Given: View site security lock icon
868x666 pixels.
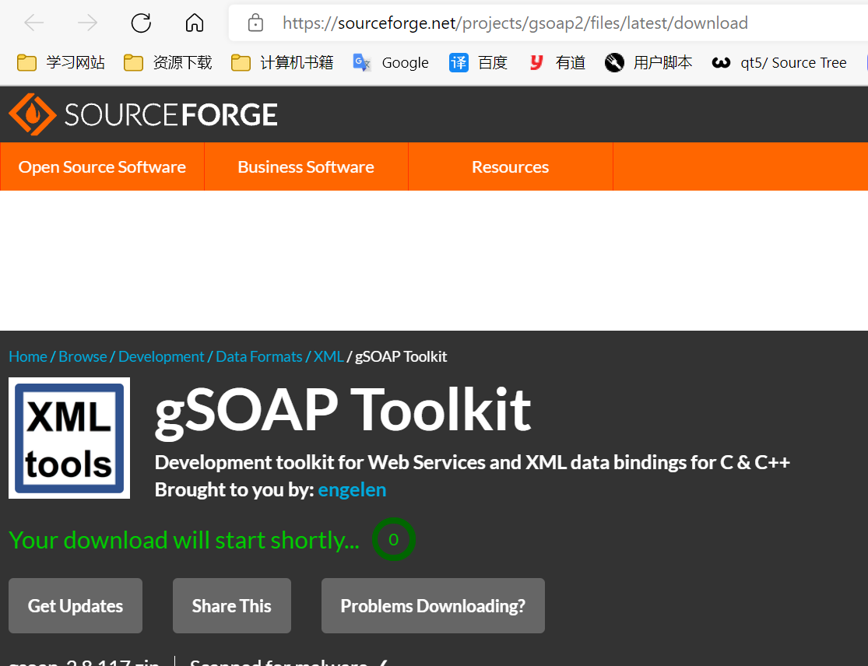Looking at the screenshot, I should coord(255,23).
